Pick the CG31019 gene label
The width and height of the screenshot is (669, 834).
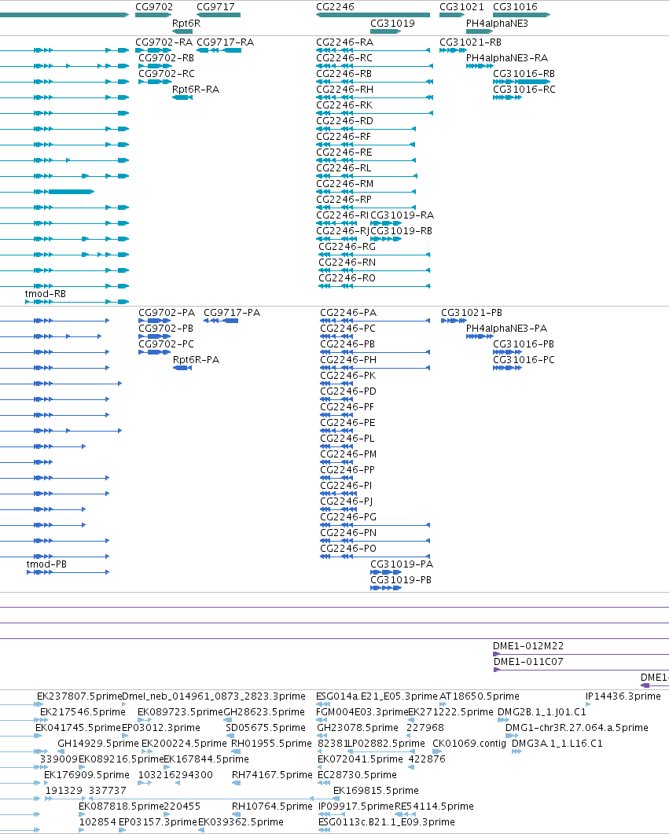392,24
